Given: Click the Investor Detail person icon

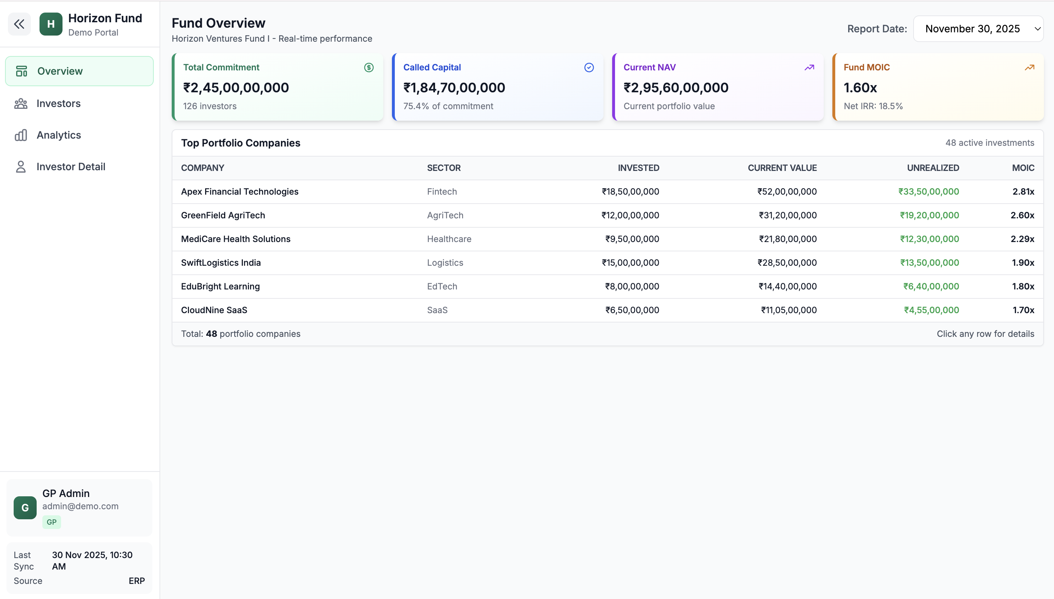Looking at the screenshot, I should pyautogui.click(x=20, y=167).
